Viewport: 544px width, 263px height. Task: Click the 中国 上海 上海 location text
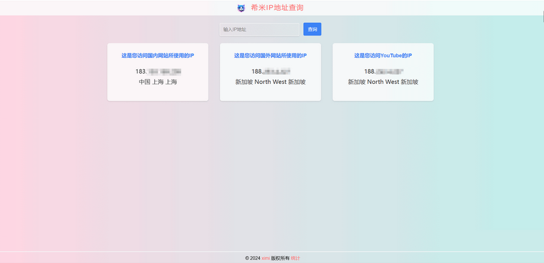(x=158, y=82)
